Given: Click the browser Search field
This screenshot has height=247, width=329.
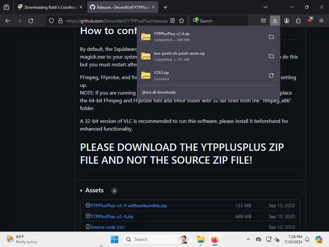Looking at the screenshot, I should (219, 21).
